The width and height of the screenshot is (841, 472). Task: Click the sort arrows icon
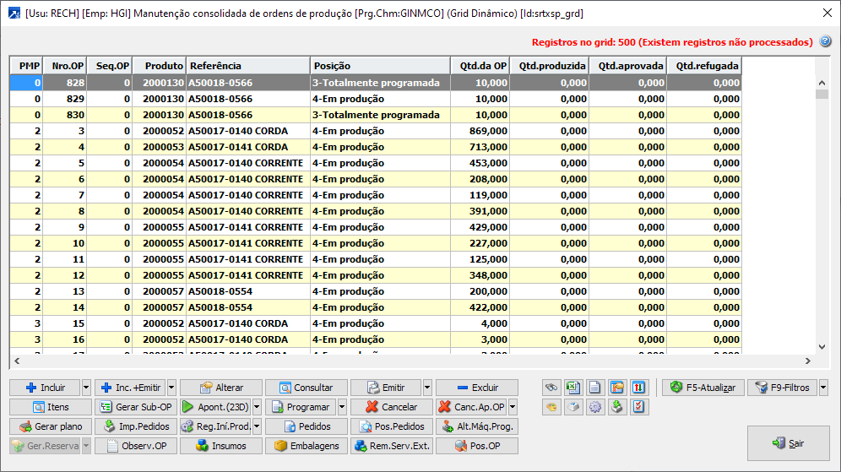click(x=639, y=388)
